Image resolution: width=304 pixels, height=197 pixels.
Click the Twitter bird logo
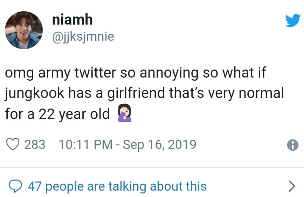coord(293,20)
